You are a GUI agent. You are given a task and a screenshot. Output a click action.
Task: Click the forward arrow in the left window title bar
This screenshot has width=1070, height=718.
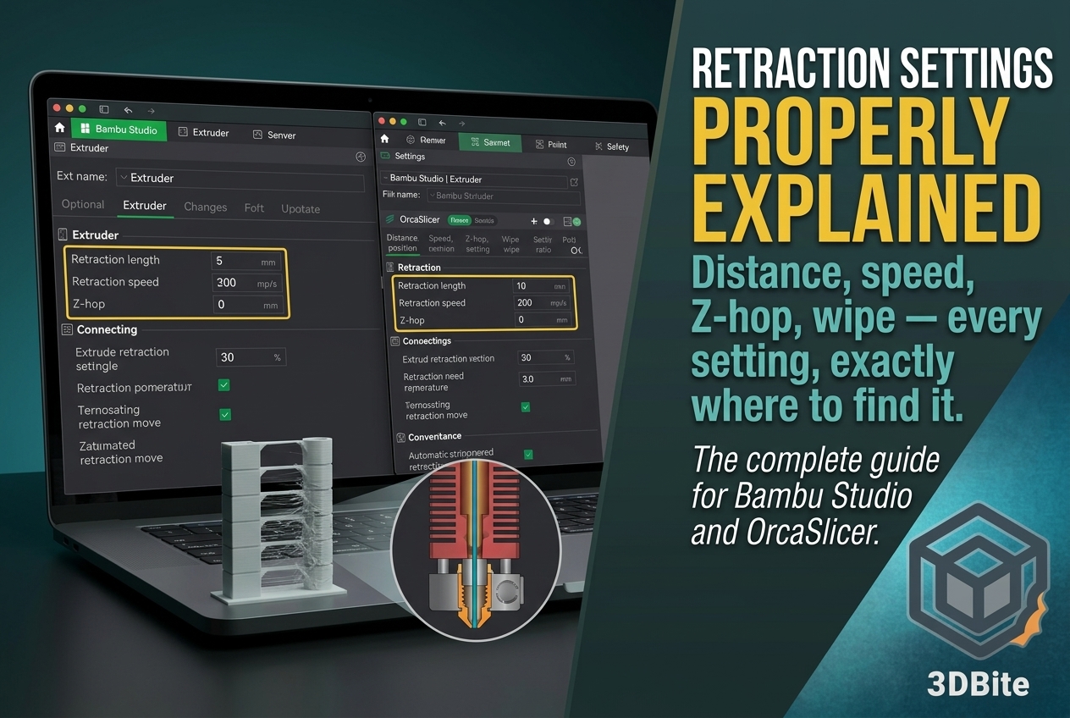[152, 111]
